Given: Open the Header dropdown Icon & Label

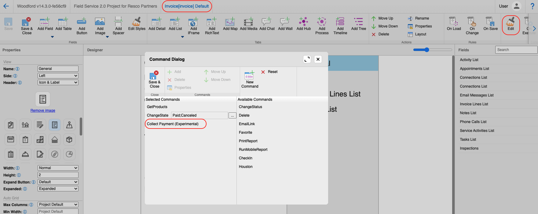Looking at the screenshot, I should [x=58, y=82].
